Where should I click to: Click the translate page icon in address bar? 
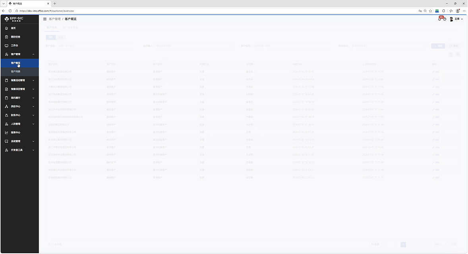coord(420,11)
